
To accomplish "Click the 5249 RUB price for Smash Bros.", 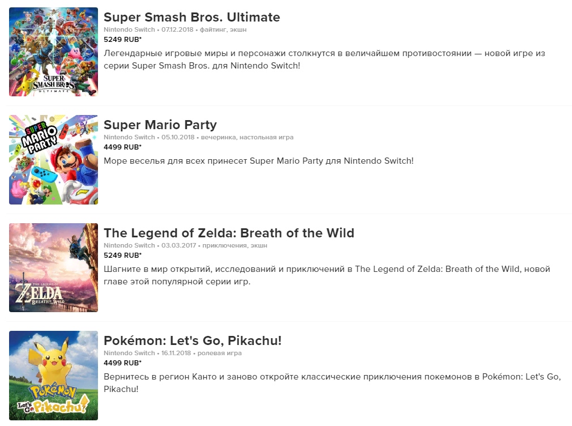I will (x=122, y=39).
